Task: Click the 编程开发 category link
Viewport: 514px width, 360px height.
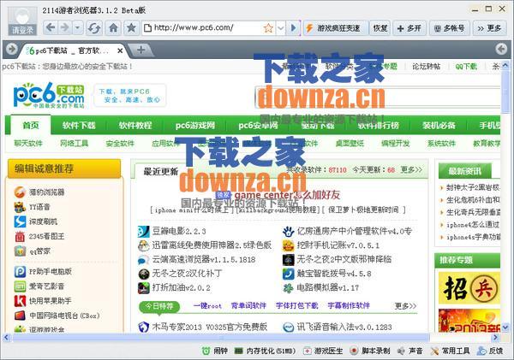Action: click(x=395, y=144)
